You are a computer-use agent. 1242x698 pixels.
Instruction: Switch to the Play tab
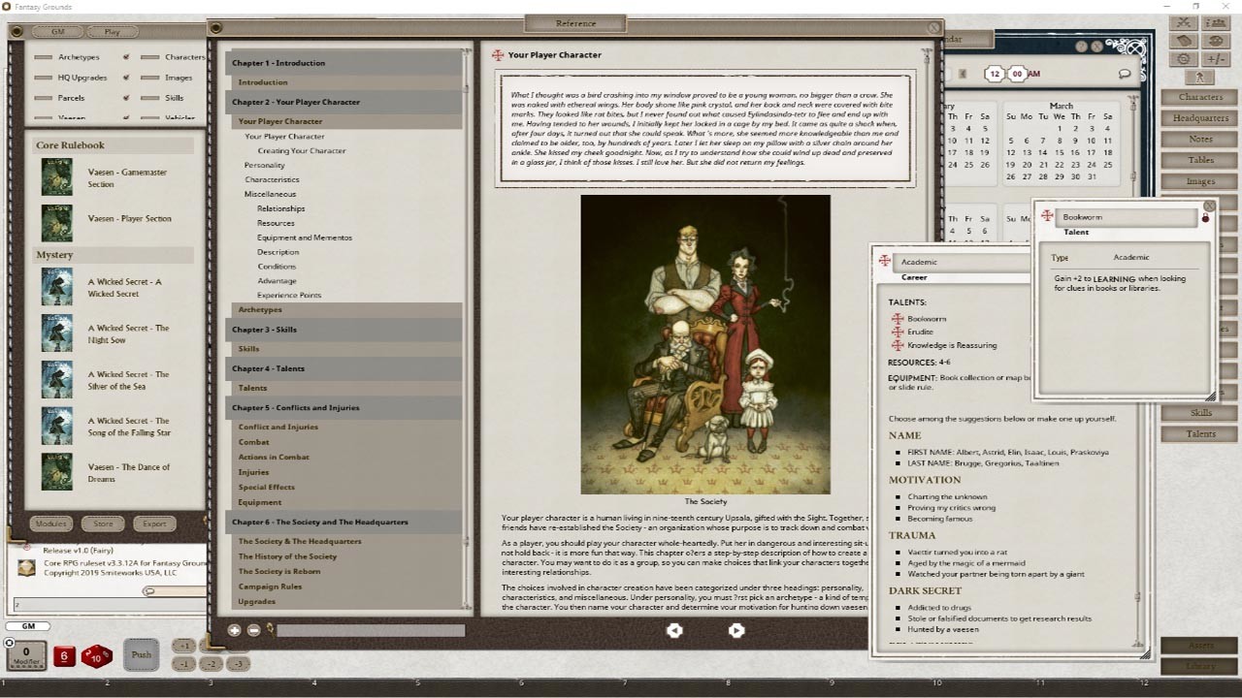pyautogui.click(x=112, y=31)
